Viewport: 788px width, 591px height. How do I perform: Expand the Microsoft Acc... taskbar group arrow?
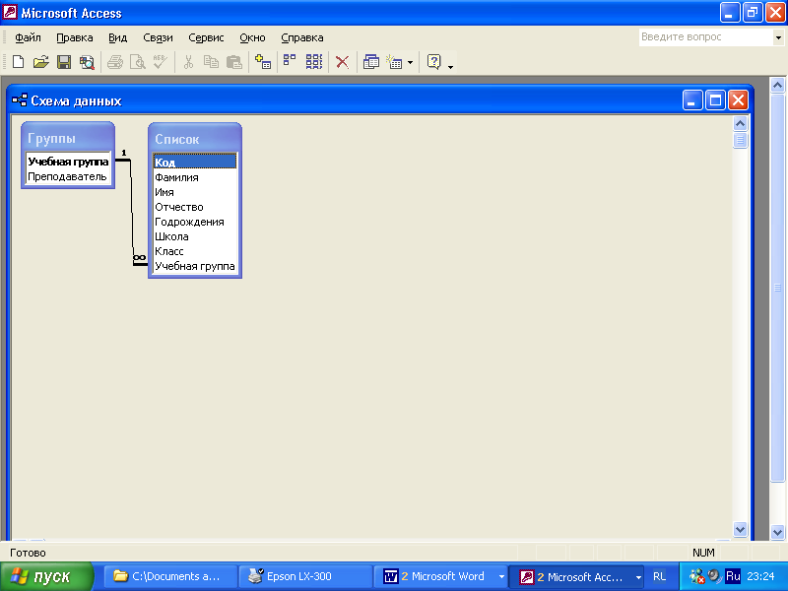point(638,577)
